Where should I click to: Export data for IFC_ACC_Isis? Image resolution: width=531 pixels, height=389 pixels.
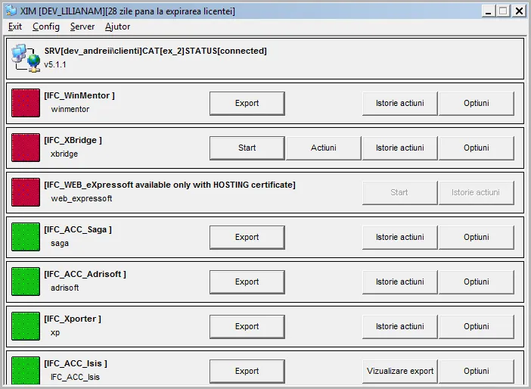point(247,372)
